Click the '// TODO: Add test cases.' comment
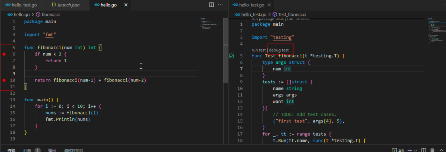 click(x=304, y=114)
